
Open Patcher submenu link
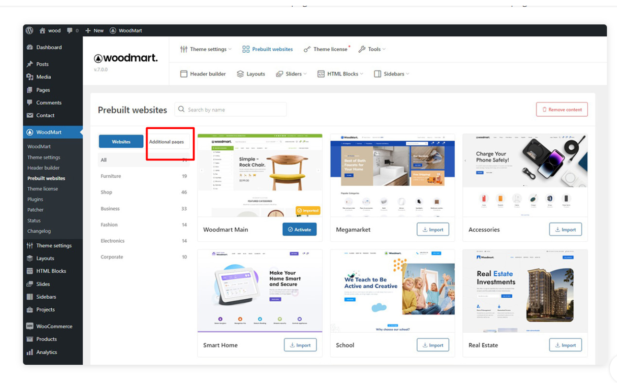[35, 210]
